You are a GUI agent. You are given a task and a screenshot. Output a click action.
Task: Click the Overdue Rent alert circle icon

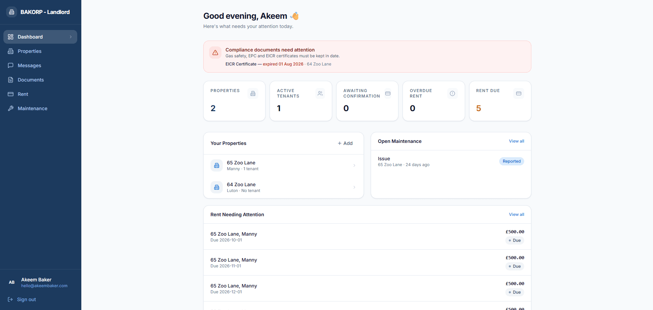click(x=452, y=93)
